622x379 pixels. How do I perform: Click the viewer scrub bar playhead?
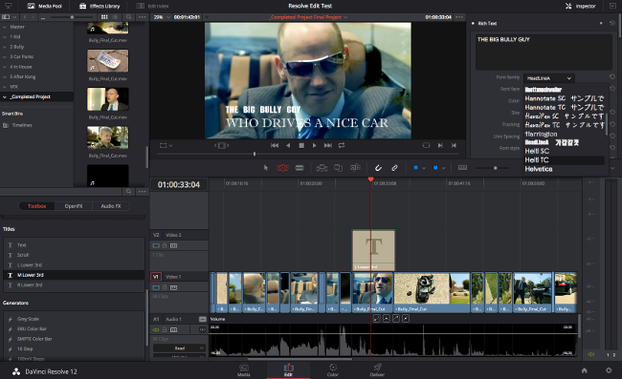point(255,154)
